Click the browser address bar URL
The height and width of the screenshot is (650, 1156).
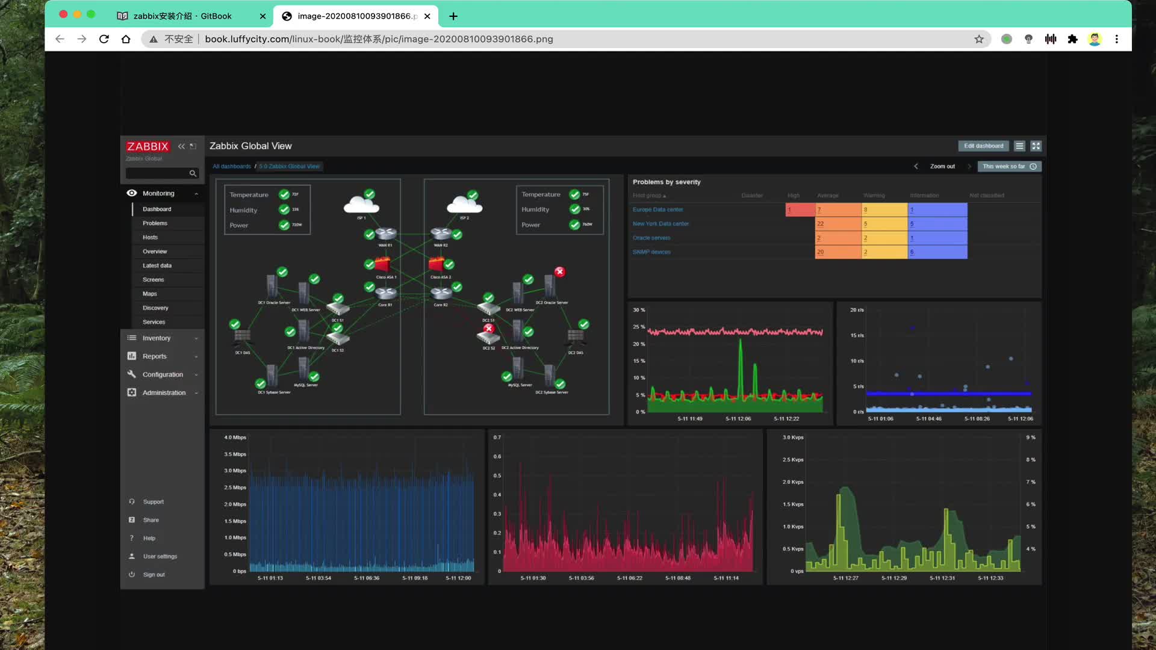point(379,39)
